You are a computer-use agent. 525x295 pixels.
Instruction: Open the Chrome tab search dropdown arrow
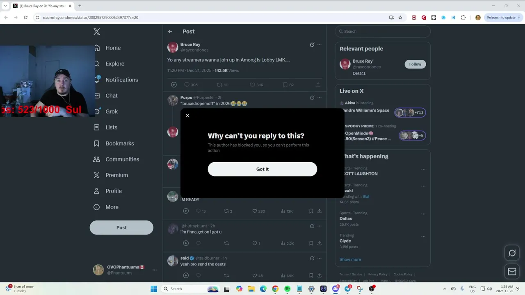pos(5,6)
